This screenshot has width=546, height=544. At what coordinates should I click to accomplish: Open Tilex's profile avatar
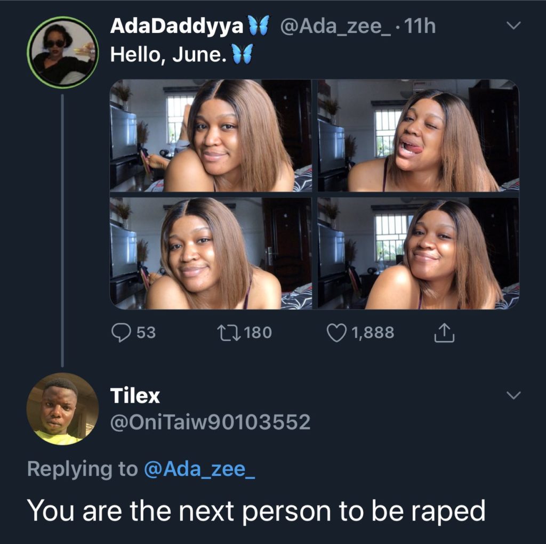62,409
